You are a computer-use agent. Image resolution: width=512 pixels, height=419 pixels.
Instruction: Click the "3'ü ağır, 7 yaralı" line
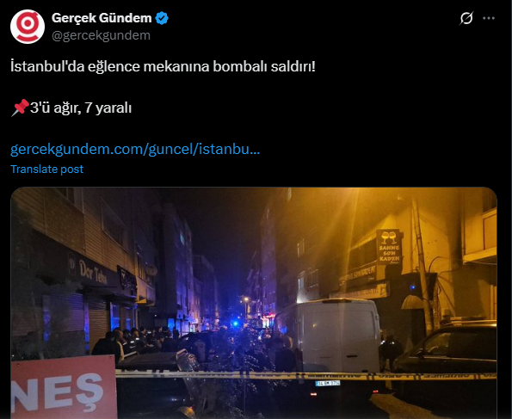[x=81, y=108]
